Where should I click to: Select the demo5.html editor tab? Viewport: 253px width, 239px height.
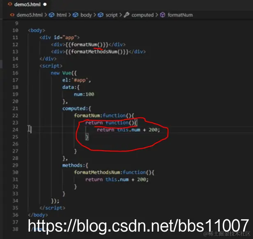click(x=27, y=5)
